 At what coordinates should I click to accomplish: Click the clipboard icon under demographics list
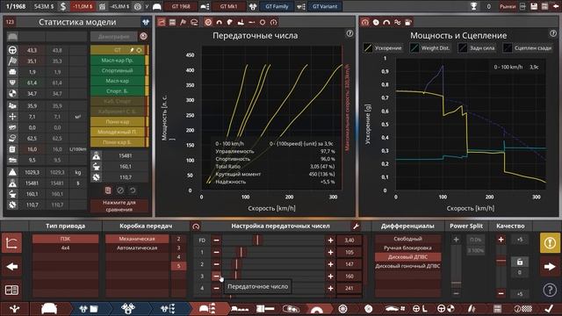108,190
